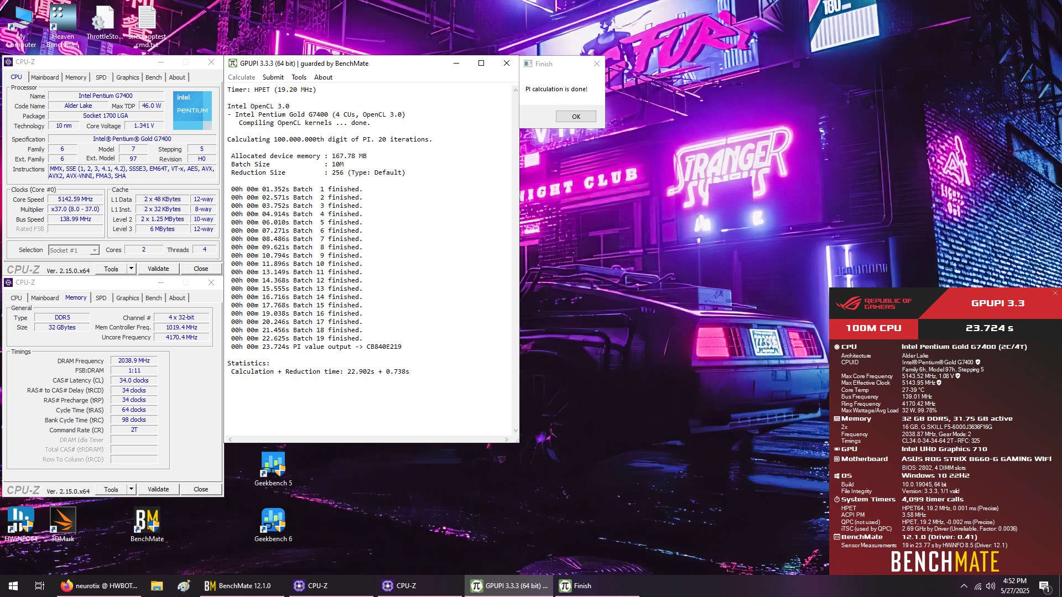Click Close button in bottom CPU-Z
The height and width of the screenshot is (597, 1062).
pyautogui.click(x=201, y=489)
